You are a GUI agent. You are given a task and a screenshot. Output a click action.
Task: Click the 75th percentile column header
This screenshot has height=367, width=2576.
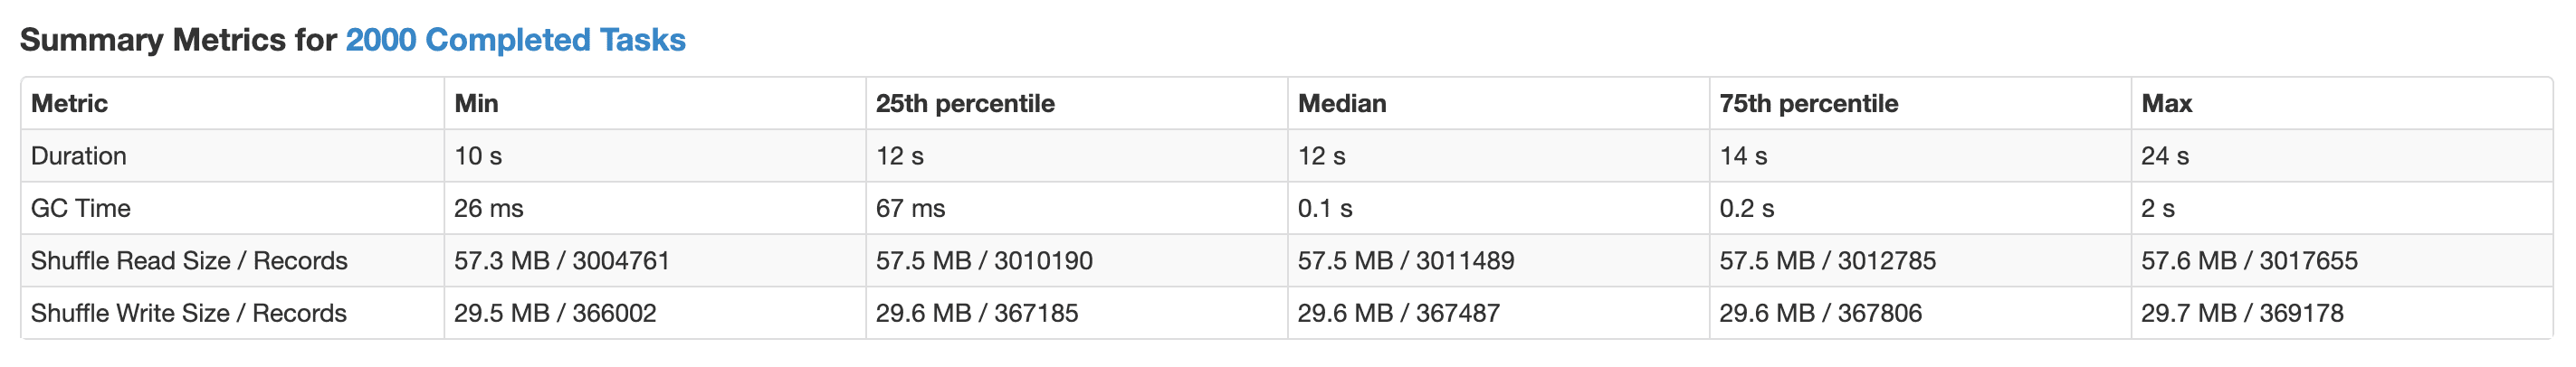click(1809, 104)
